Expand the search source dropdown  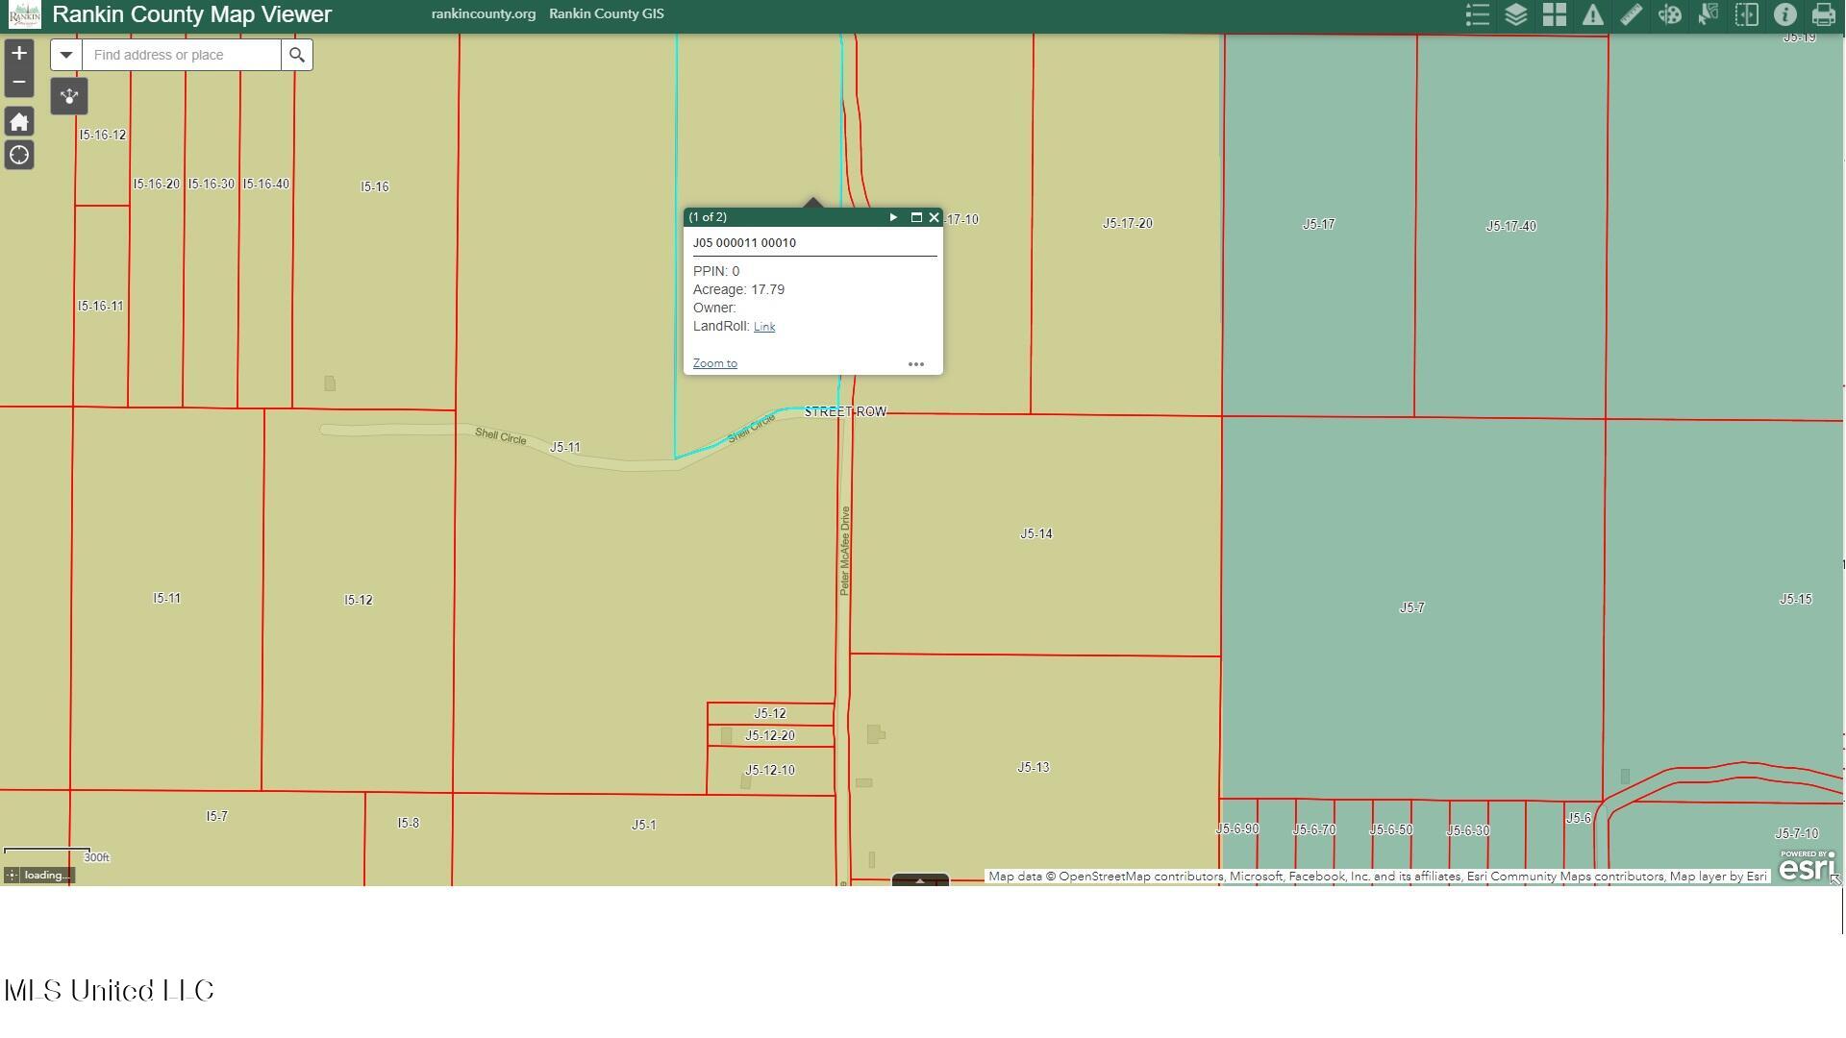click(x=66, y=55)
